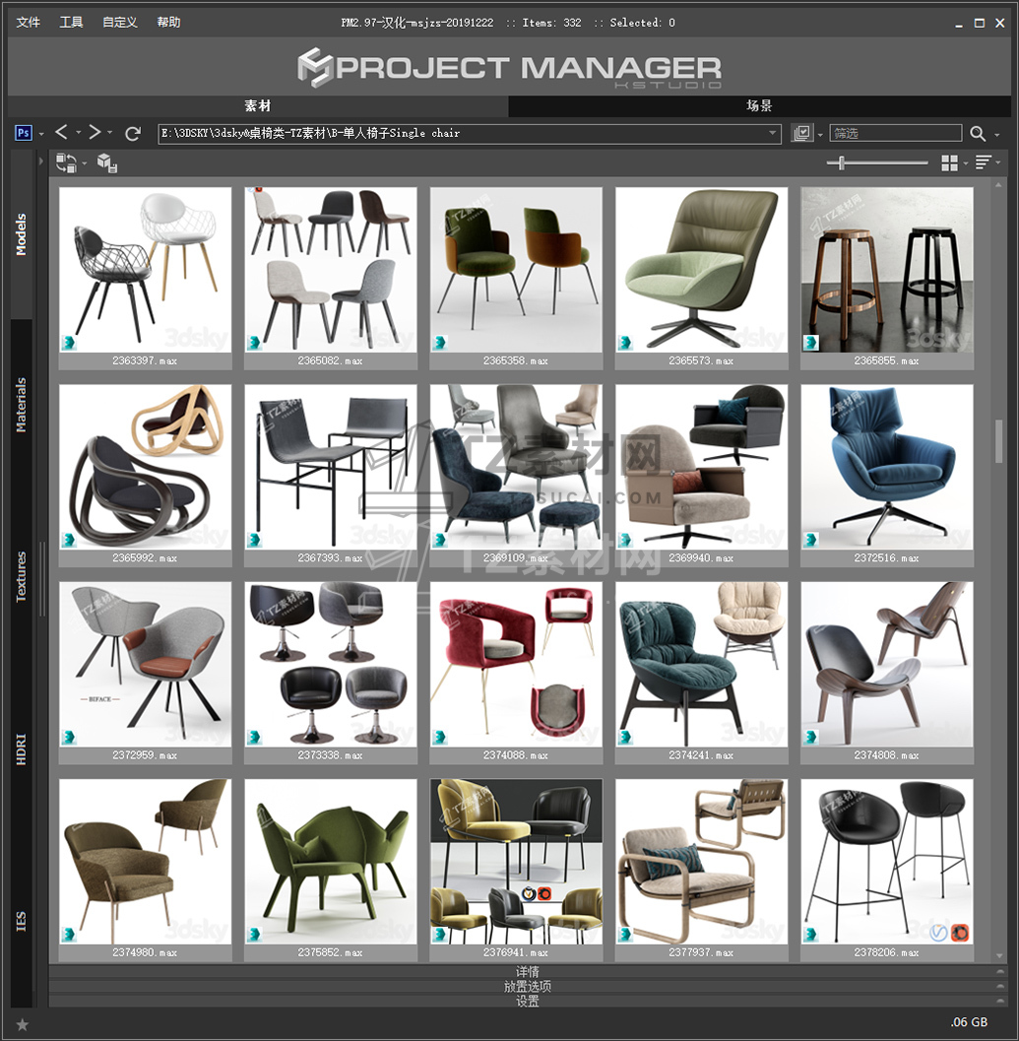Click the scroll up arrow of the thumbnail list
Image resolution: width=1019 pixels, height=1041 pixels.
coord(998,185)
